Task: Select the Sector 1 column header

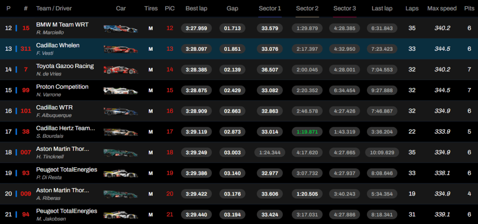Action: click(x=270, y=8)
